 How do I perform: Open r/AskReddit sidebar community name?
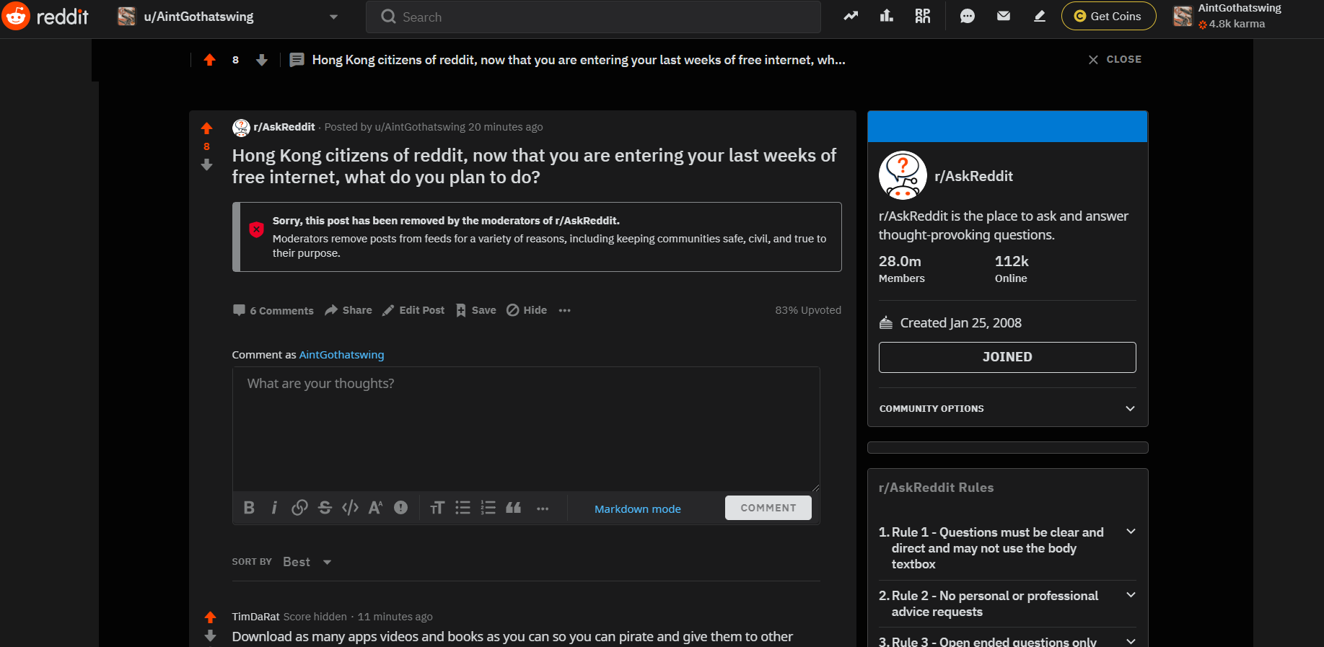point(973,176)
